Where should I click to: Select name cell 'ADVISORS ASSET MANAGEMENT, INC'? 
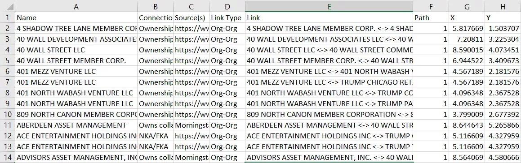coord(76,157)
